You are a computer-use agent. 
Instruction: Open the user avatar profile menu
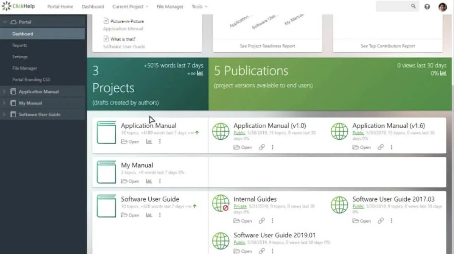[x=443, y=6]
